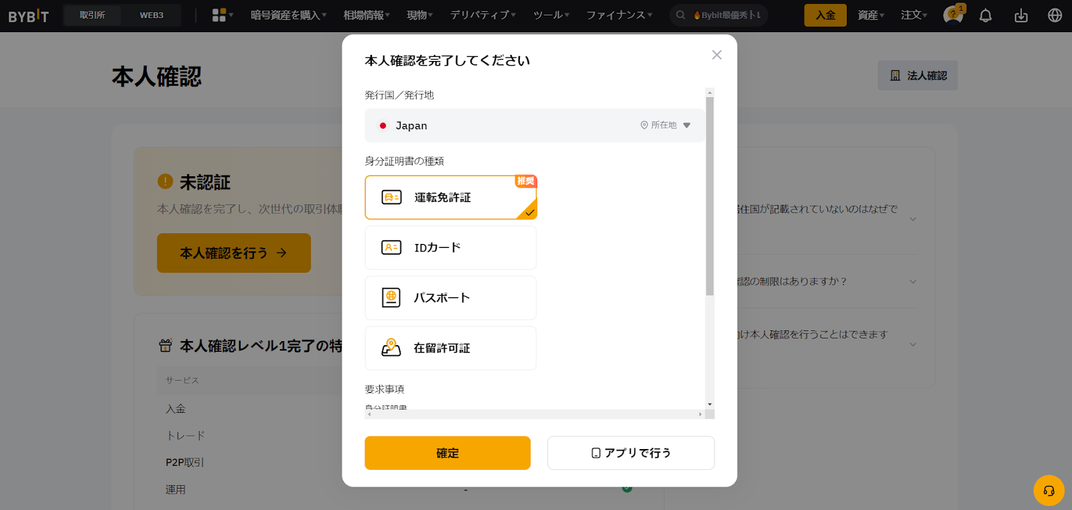Close the identity verification dialog
Viewport: 1072px width, 510px height.
click(717, 55)
